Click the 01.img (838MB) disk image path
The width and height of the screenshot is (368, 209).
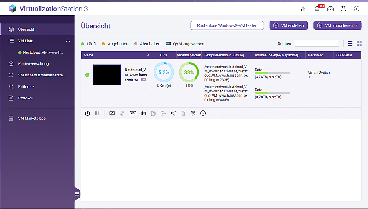[x=226, y=93]
